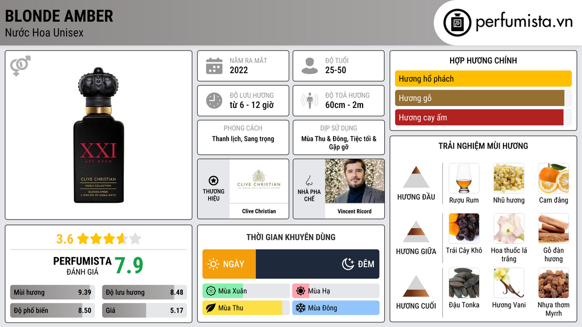582x327 pixels.
Task: Click the moon icon beside Đêm
Action: tap(348, 264)
